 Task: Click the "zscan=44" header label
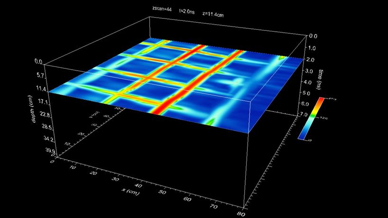(x=162, y=9)
